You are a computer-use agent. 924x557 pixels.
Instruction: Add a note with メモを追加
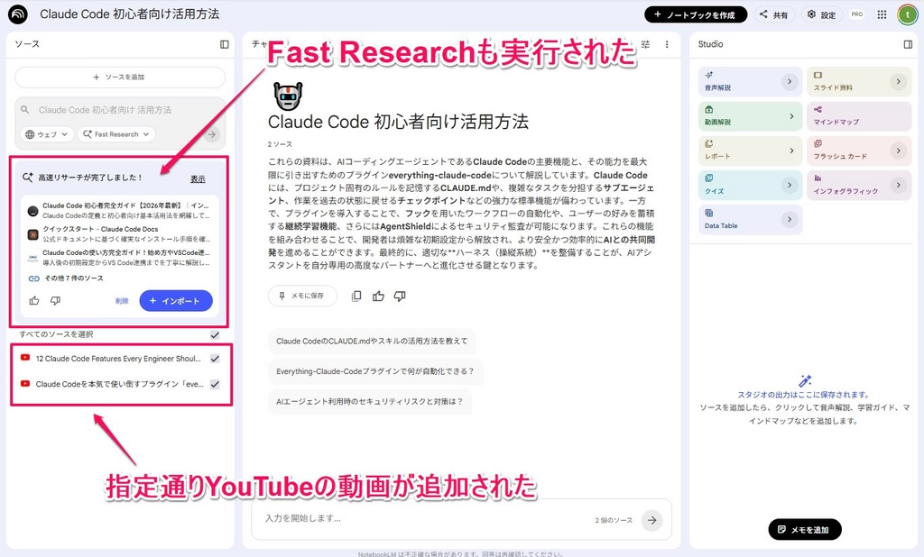804,529
